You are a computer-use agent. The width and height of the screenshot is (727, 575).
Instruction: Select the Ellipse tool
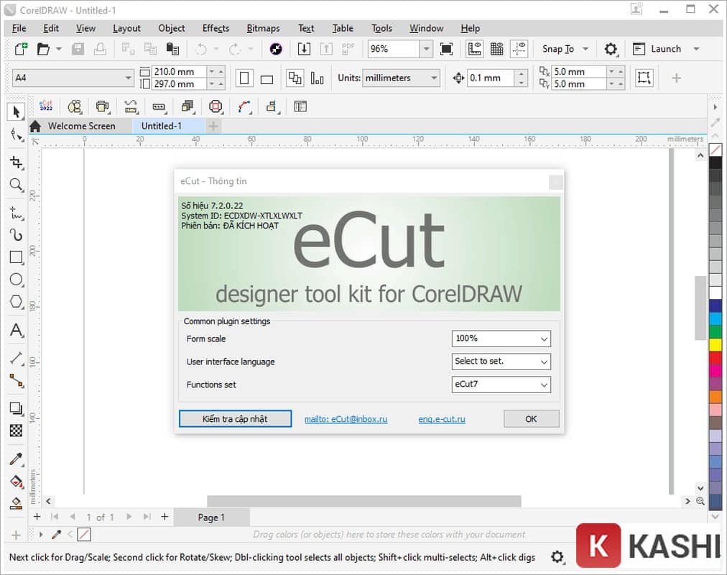(16, 280)
